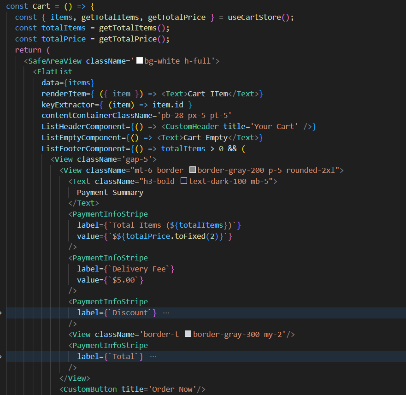The image size is (406, 395).
Task: Expand the folded Discount label line
Action: point(1,313)
